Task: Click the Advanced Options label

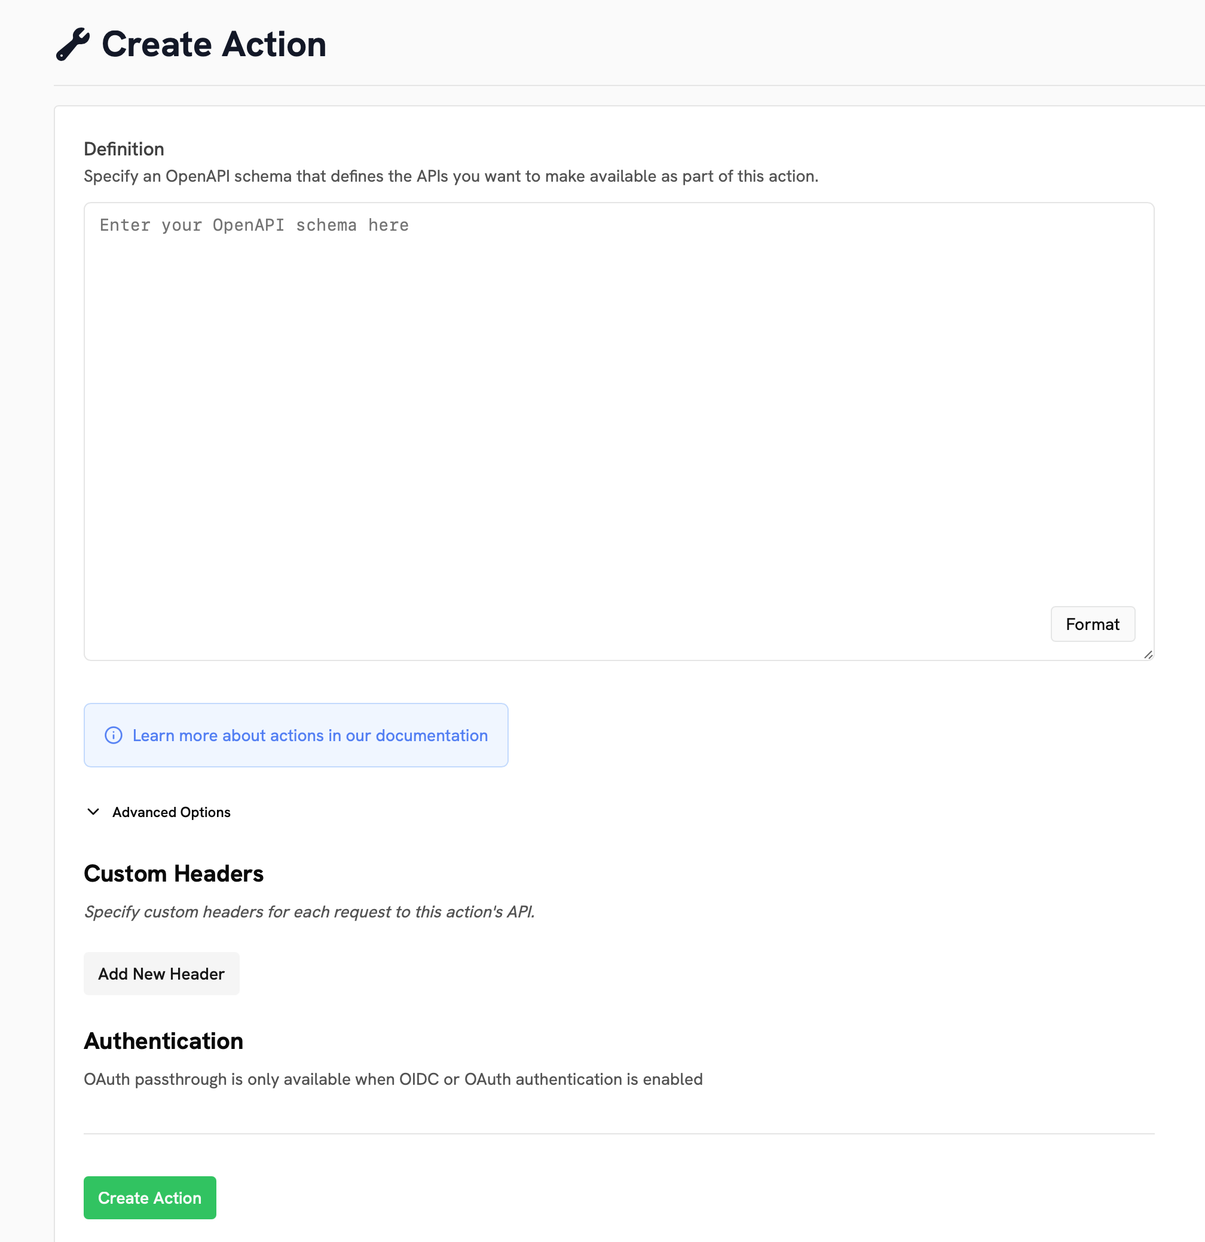Action: [171, 812]
